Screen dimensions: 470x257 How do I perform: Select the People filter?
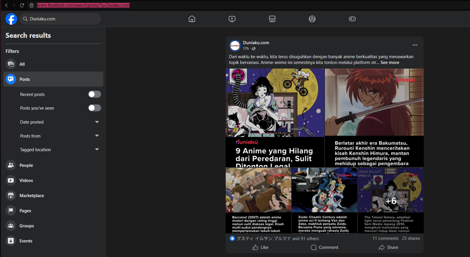pyautogui.click(x=26, y=165)
